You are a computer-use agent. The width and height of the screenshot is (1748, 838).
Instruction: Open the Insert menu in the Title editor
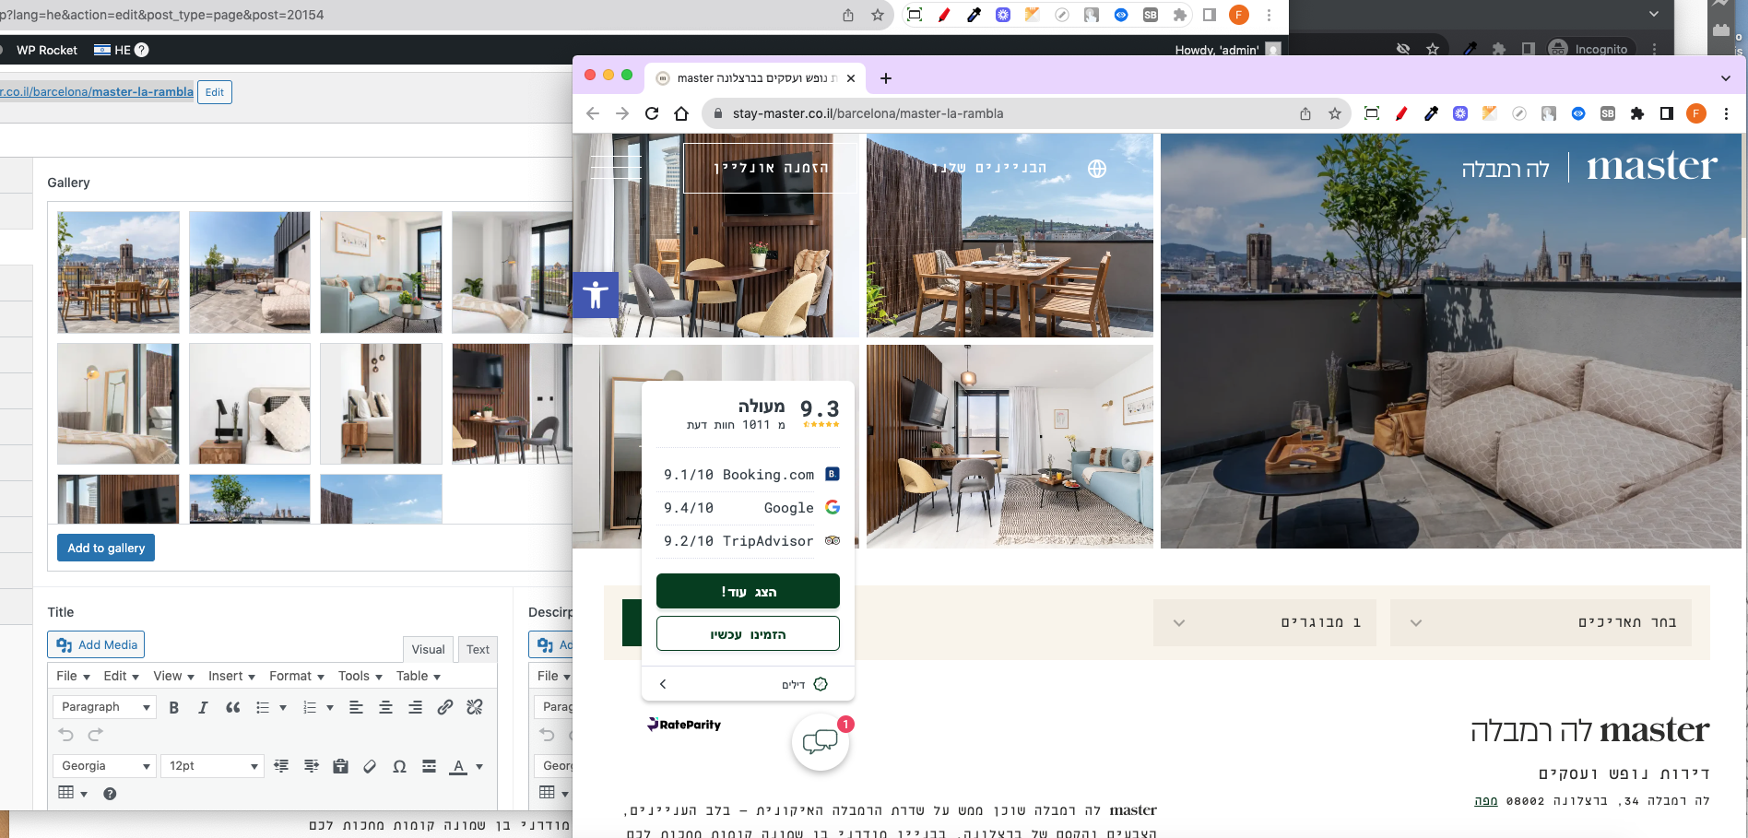pyautogui.click(x=231, y=676)
